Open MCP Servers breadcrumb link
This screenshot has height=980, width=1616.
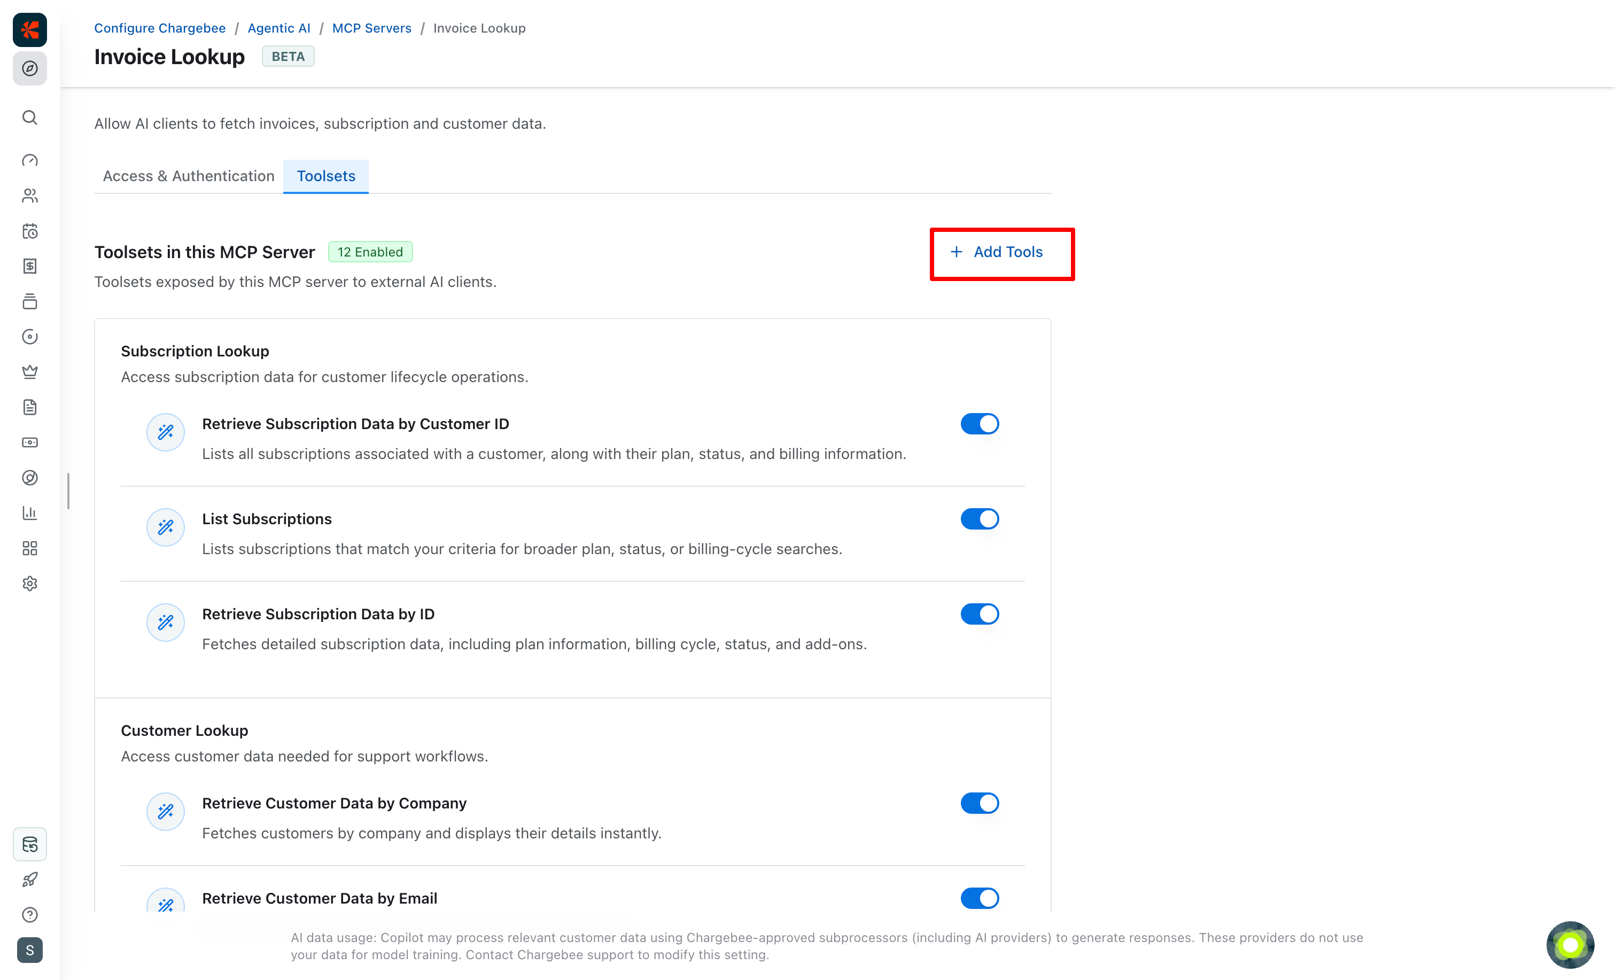[372, 28]
